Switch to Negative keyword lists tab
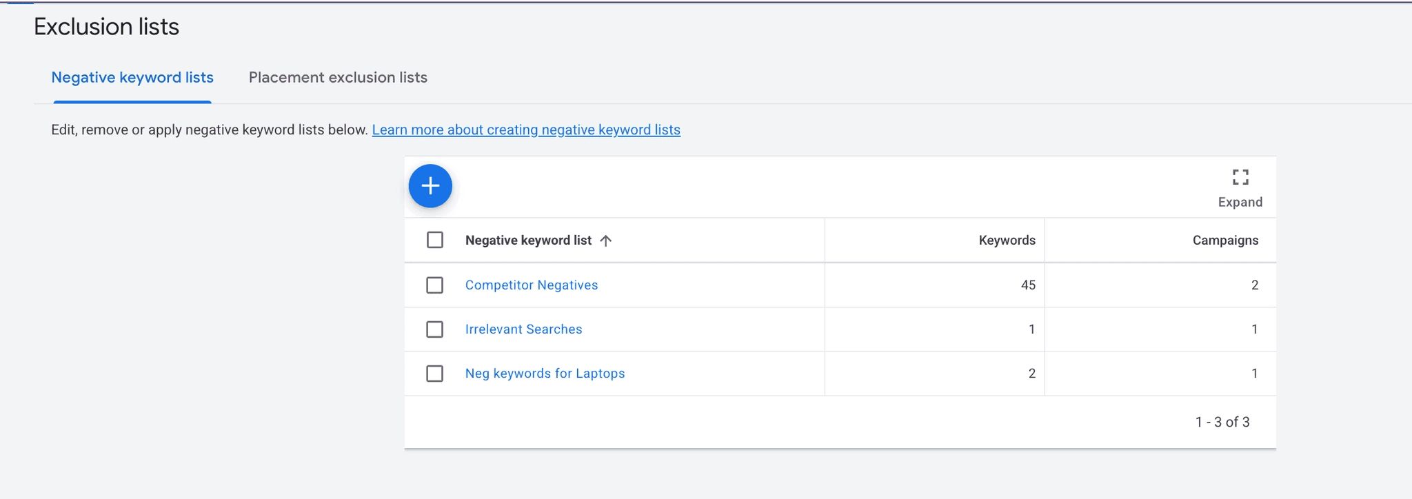Image resolution: width=1412 pixels, height=499 pixels. click(132, 78)
